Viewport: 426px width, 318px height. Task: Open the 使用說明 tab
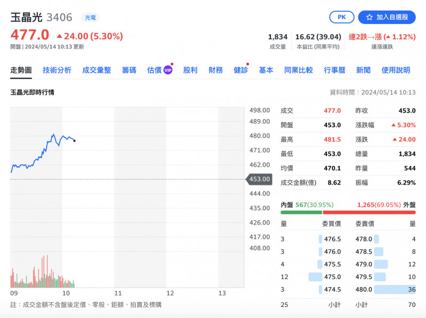coord(396,70)
